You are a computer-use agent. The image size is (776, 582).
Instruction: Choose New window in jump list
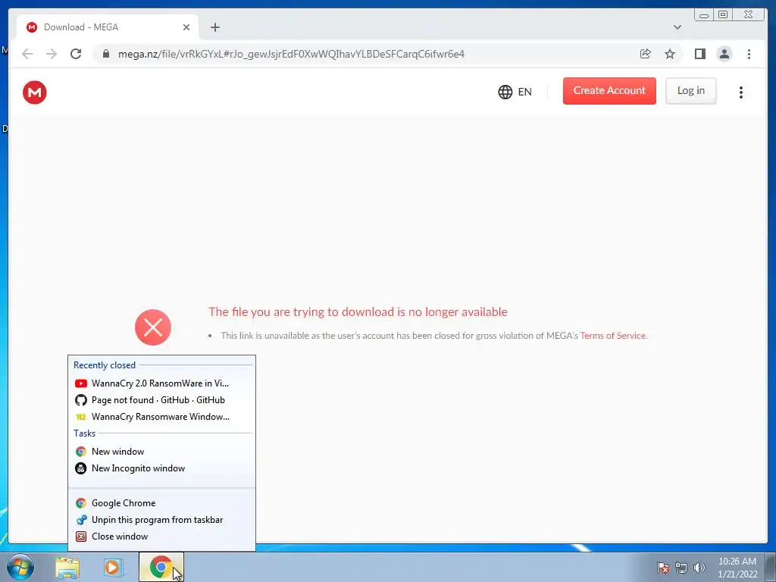(162, 452)
